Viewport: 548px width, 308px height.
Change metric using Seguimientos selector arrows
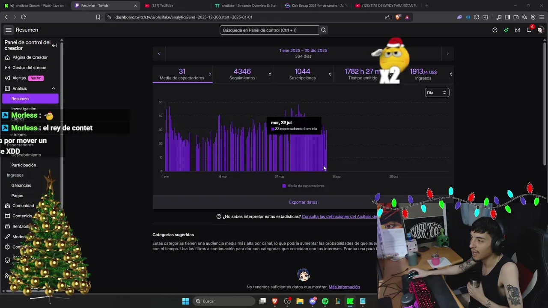270,74
